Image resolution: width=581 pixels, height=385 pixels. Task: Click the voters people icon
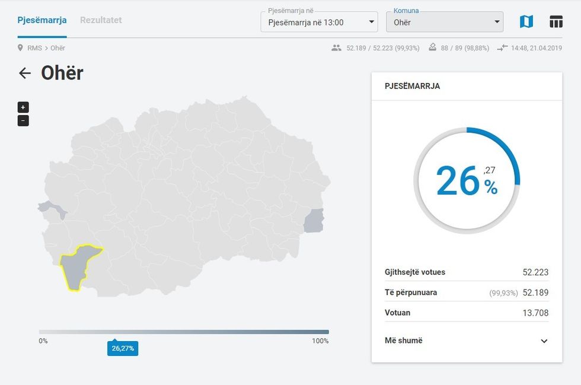tap(336, 47)
